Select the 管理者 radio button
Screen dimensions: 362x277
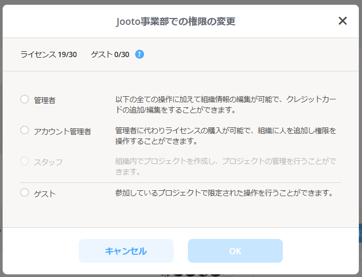point(24,99)
